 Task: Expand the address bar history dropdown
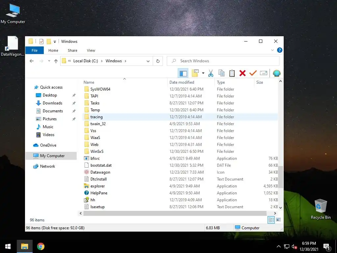point(148,61)
